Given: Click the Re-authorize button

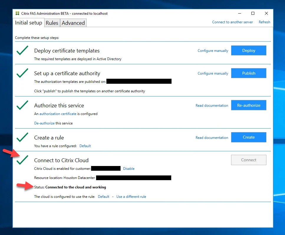Looking at the screenshot, I should coord(249,105).
